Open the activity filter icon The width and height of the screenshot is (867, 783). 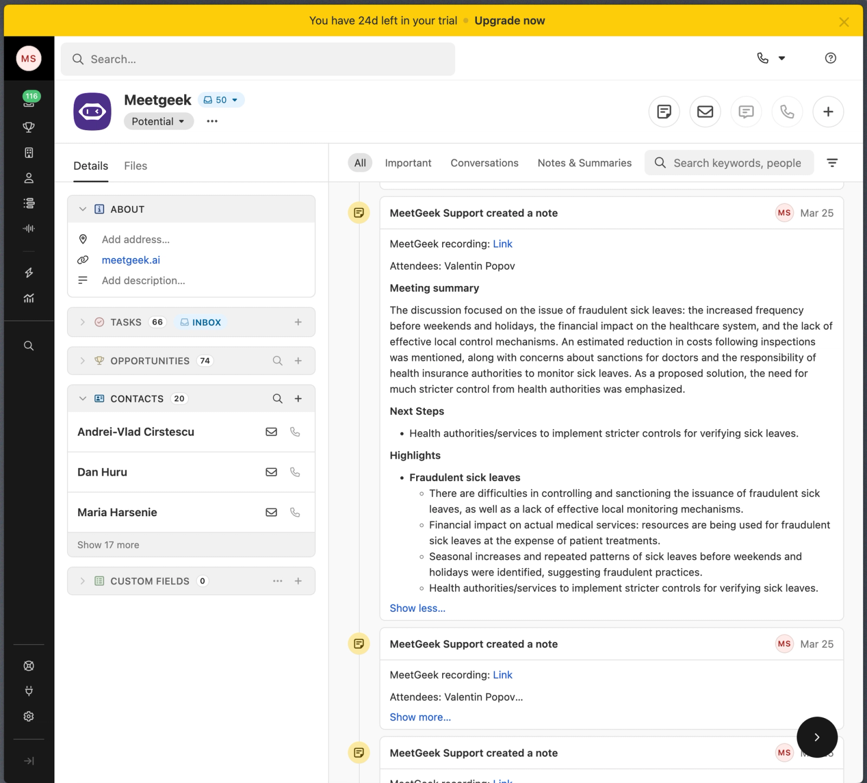pos(832,163)
